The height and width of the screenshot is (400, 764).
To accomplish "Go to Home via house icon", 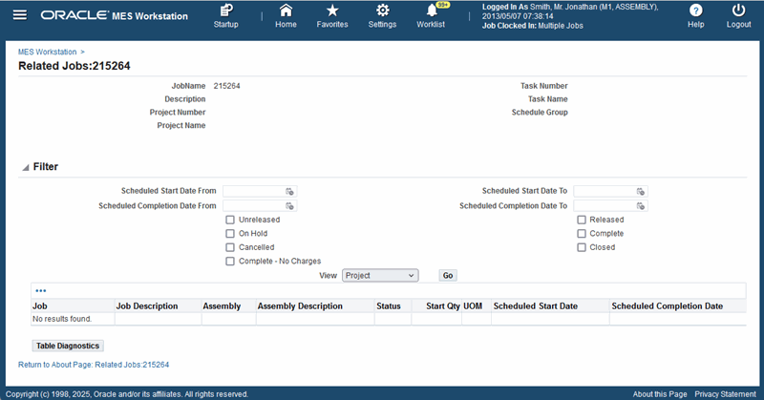I will tap(286, 16).
